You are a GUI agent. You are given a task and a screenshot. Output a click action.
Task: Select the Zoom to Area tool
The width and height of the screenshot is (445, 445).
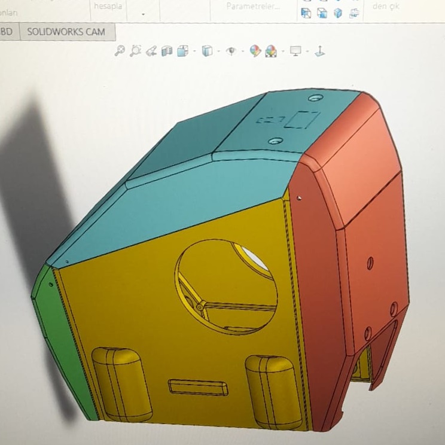coord(135,51)
